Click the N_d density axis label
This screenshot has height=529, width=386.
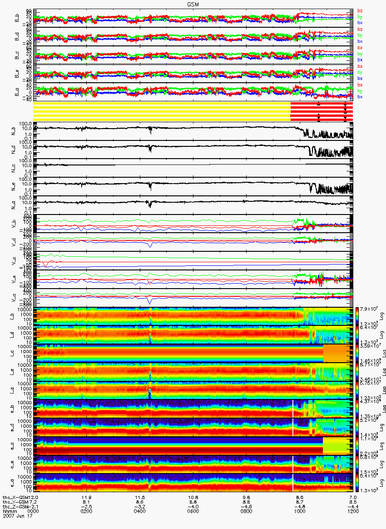[14, 150]
